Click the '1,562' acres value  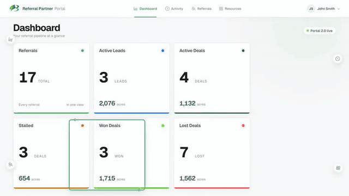tap(188, 178)
